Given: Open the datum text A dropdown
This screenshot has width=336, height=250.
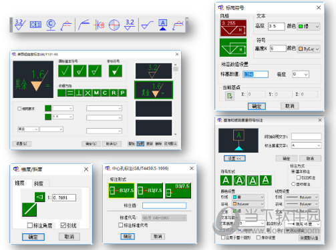Looking at the screenshot, I should pyautogui.click(x=306, y=145).
